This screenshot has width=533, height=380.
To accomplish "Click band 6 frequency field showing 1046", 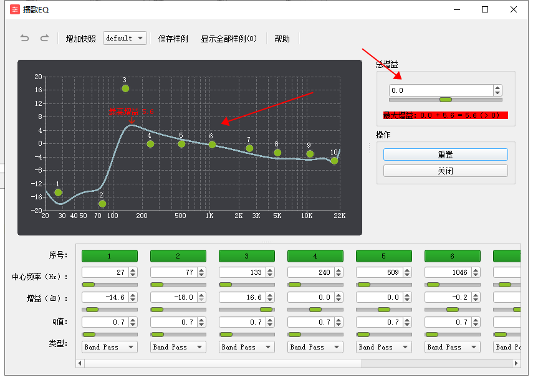I will click(448, 272).
